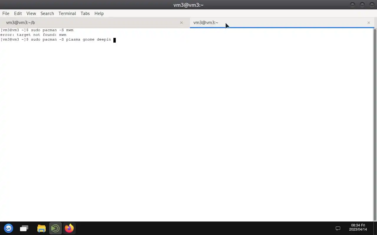Close the terminal window

tap(372, 5)
